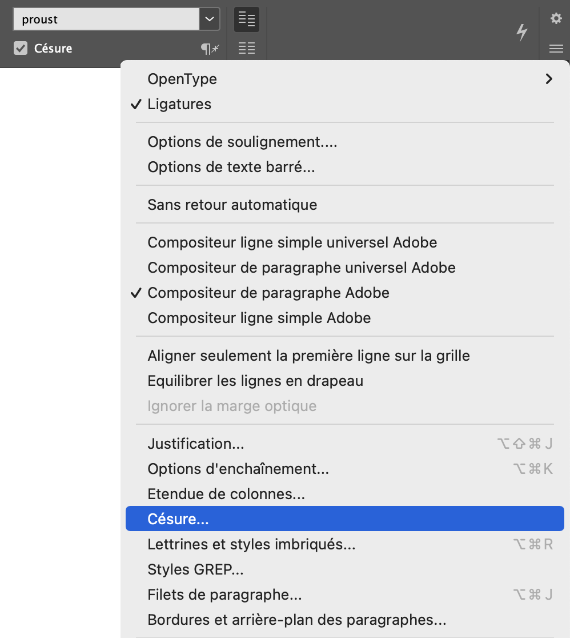Open Justification... settings
Viewport: 570px width, 638px height.
(x=196, y=444)
